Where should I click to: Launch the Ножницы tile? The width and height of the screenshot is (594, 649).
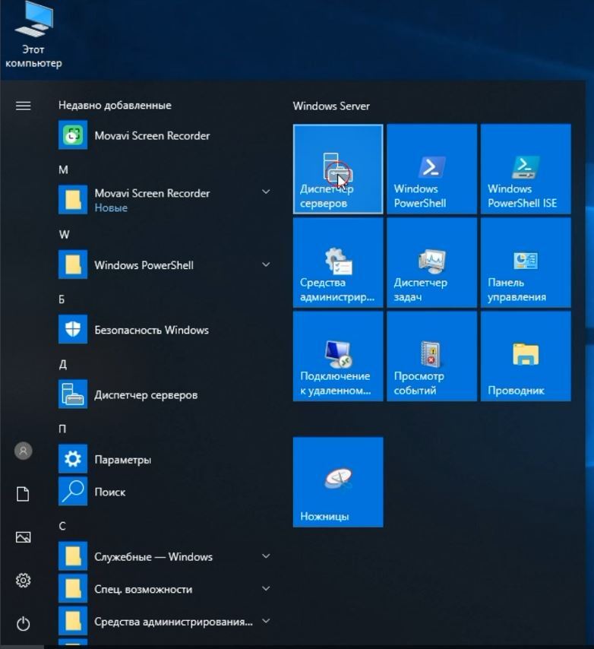coord(338,483)
